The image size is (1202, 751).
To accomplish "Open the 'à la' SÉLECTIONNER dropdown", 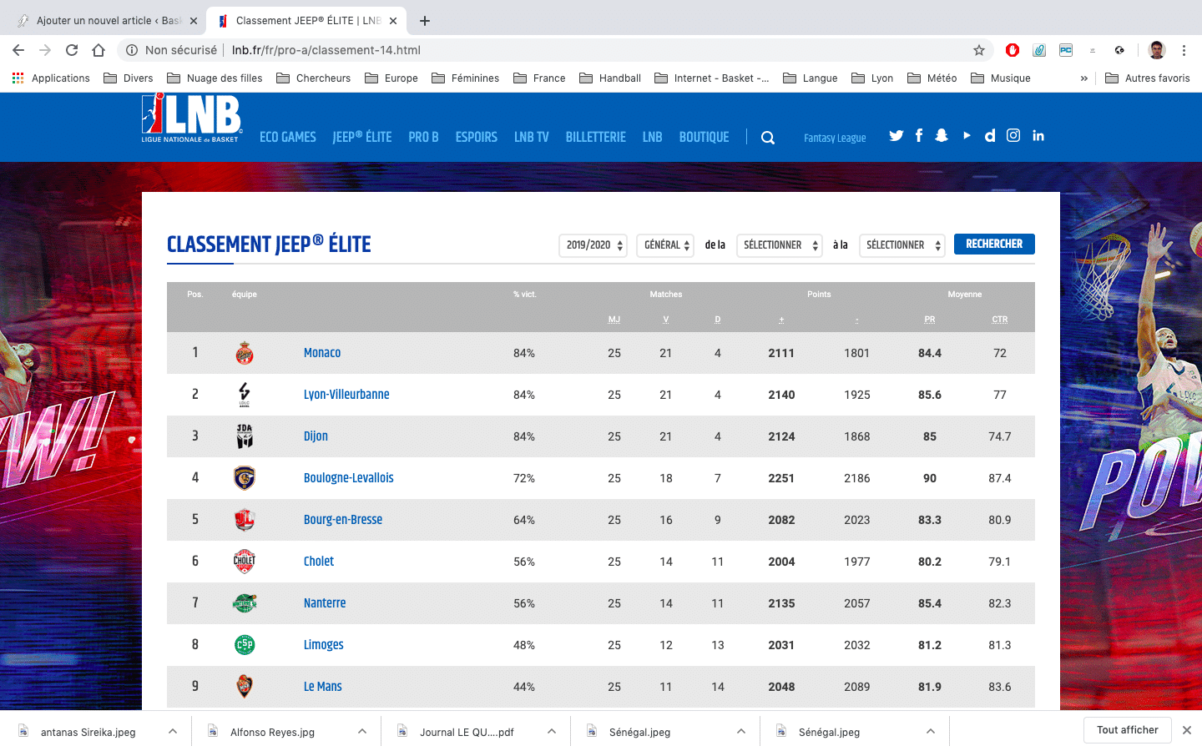I will click(902, 245).
